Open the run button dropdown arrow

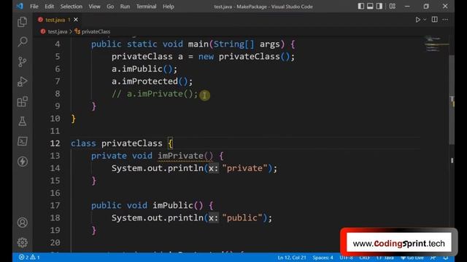tap(425, 20)
